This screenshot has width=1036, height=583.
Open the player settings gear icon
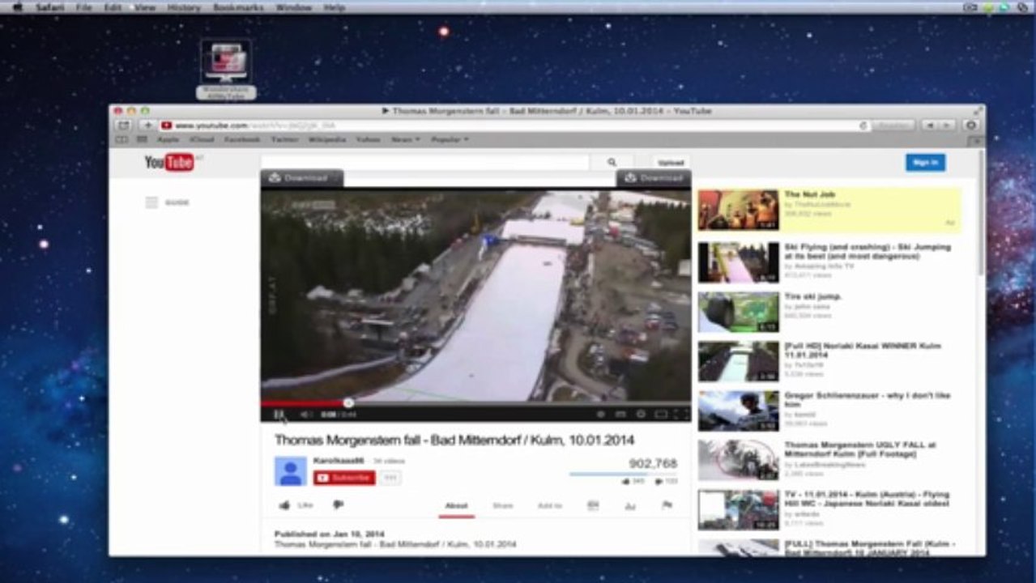pyautogui.click(x=641, y=415)
